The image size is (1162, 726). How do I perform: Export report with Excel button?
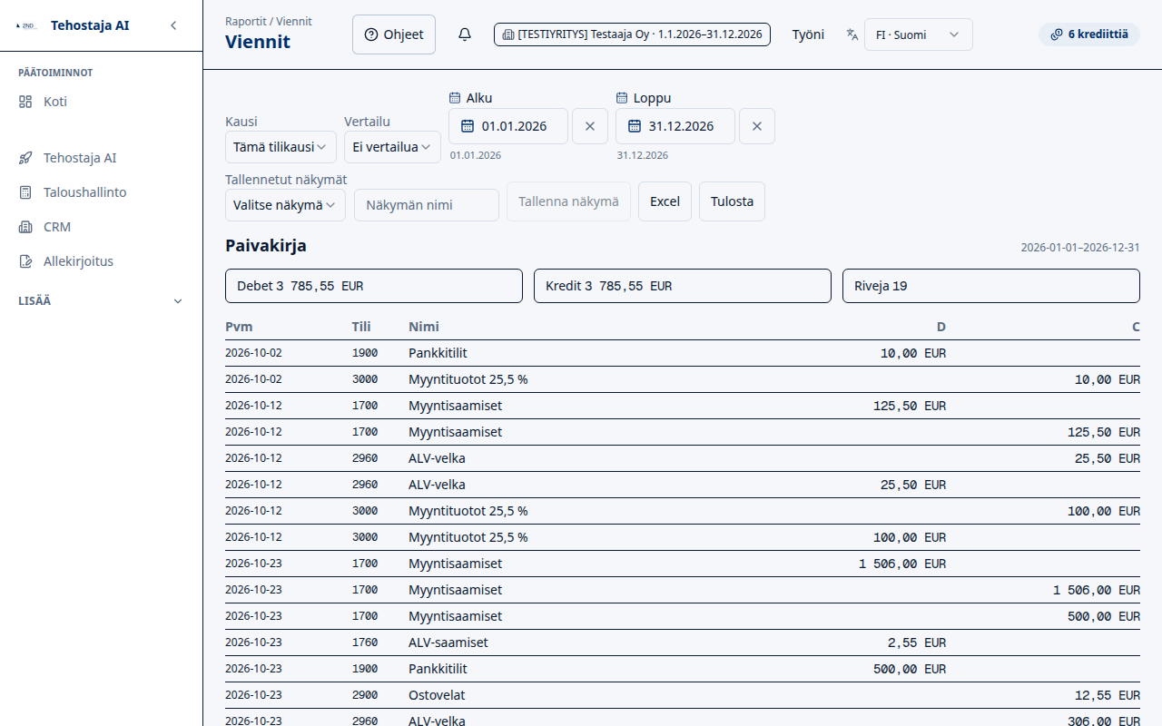click(665, 201)
